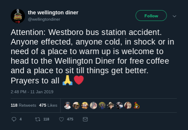
Task: Click the second liker avatar in the row
Action: (x=76, y=105)
